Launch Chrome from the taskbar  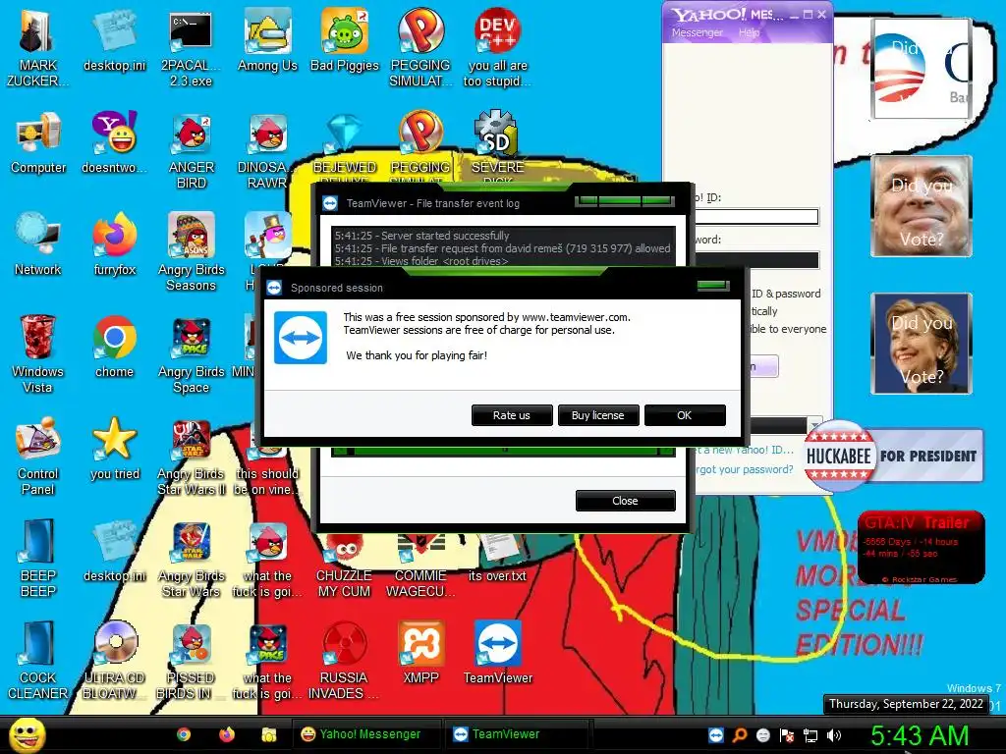(184, 734)
